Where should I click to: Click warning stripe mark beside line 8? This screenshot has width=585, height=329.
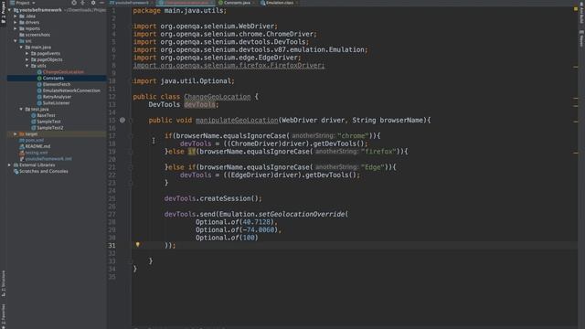coord(575,67)
